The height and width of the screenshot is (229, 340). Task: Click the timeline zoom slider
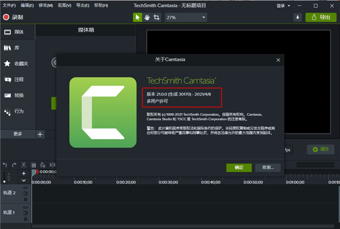(x=5, y=178)
